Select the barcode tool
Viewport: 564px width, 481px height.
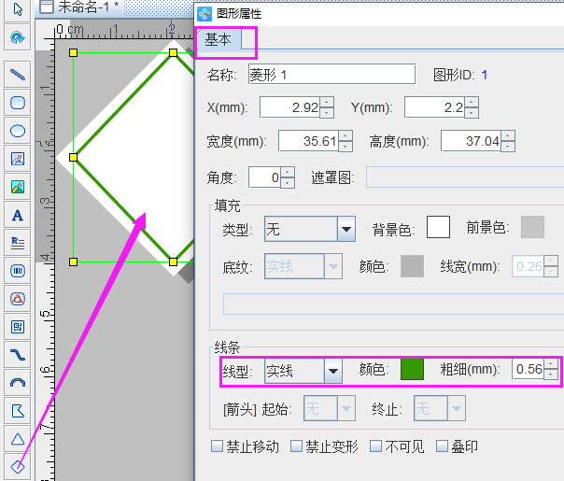click(17, 271)
